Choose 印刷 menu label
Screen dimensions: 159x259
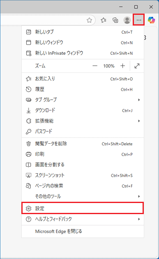coord(40,154)
